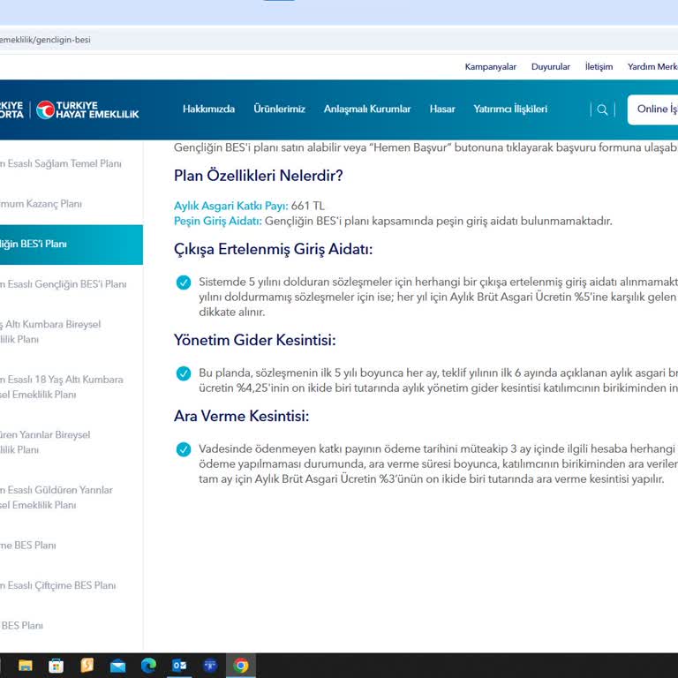Viewport: 678px width, 678px height.
Task: Switch to Outlook in the taskbar
Action: pos(179,666)
